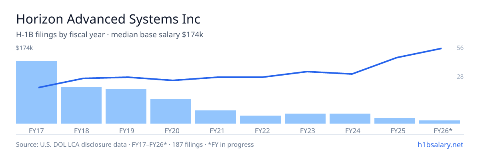This screenshot has width=480, height=160.
Task: Select the FY20 filings bar
Action: point(171,111)
